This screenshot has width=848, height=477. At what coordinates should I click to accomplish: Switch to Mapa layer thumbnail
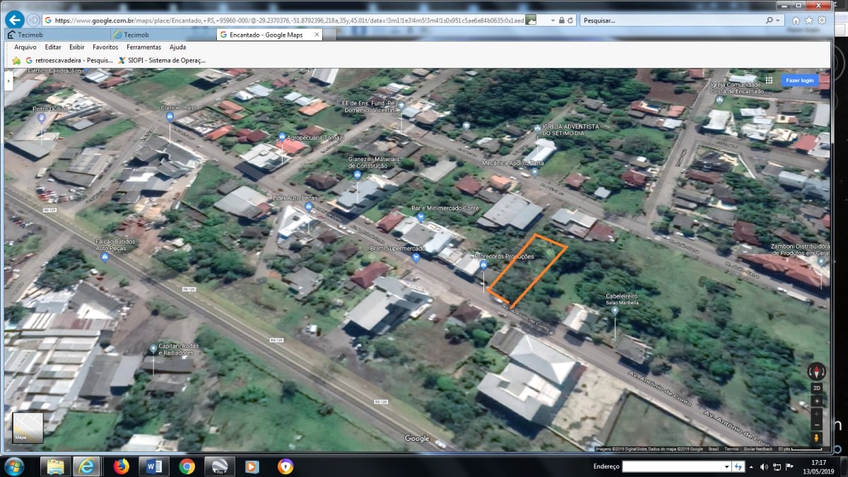28,428
